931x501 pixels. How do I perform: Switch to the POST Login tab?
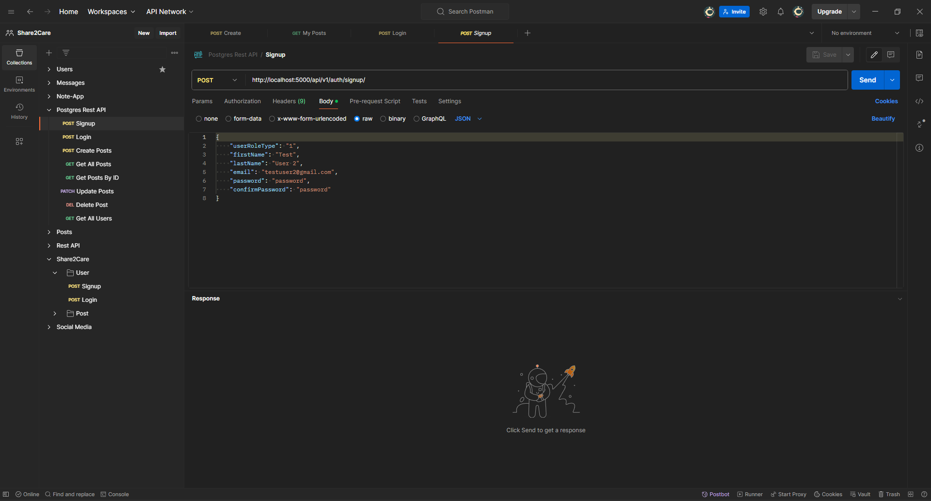coord(392,33)
